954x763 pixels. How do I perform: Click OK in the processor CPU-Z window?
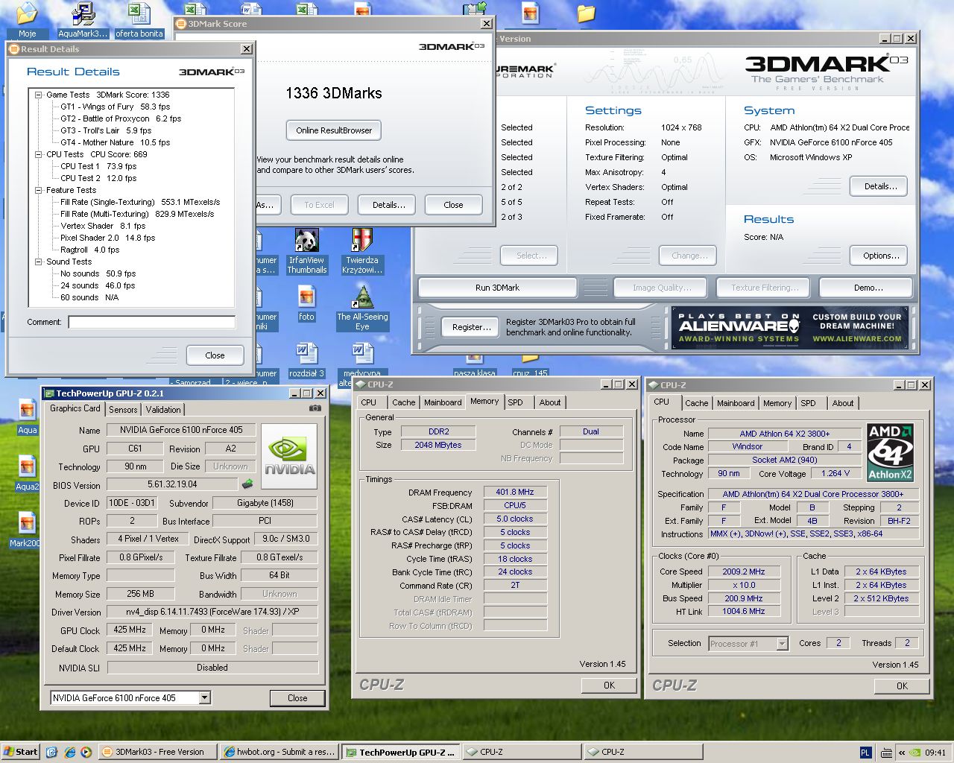[902, 686]
